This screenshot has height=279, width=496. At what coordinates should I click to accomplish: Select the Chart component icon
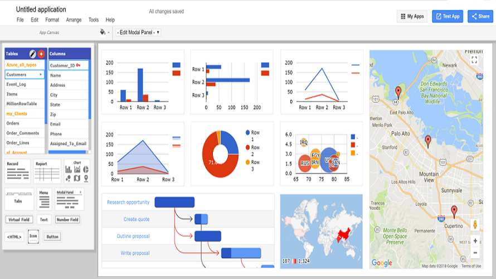click(77, 171)
